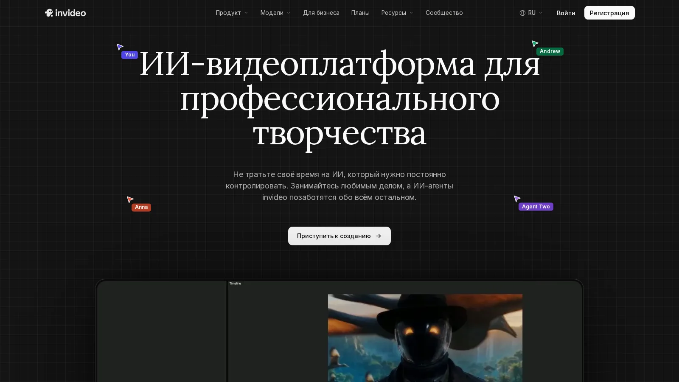Click the Войти login link
The height and width of the screenshot is (382, 679).
[x=566, y=13]
